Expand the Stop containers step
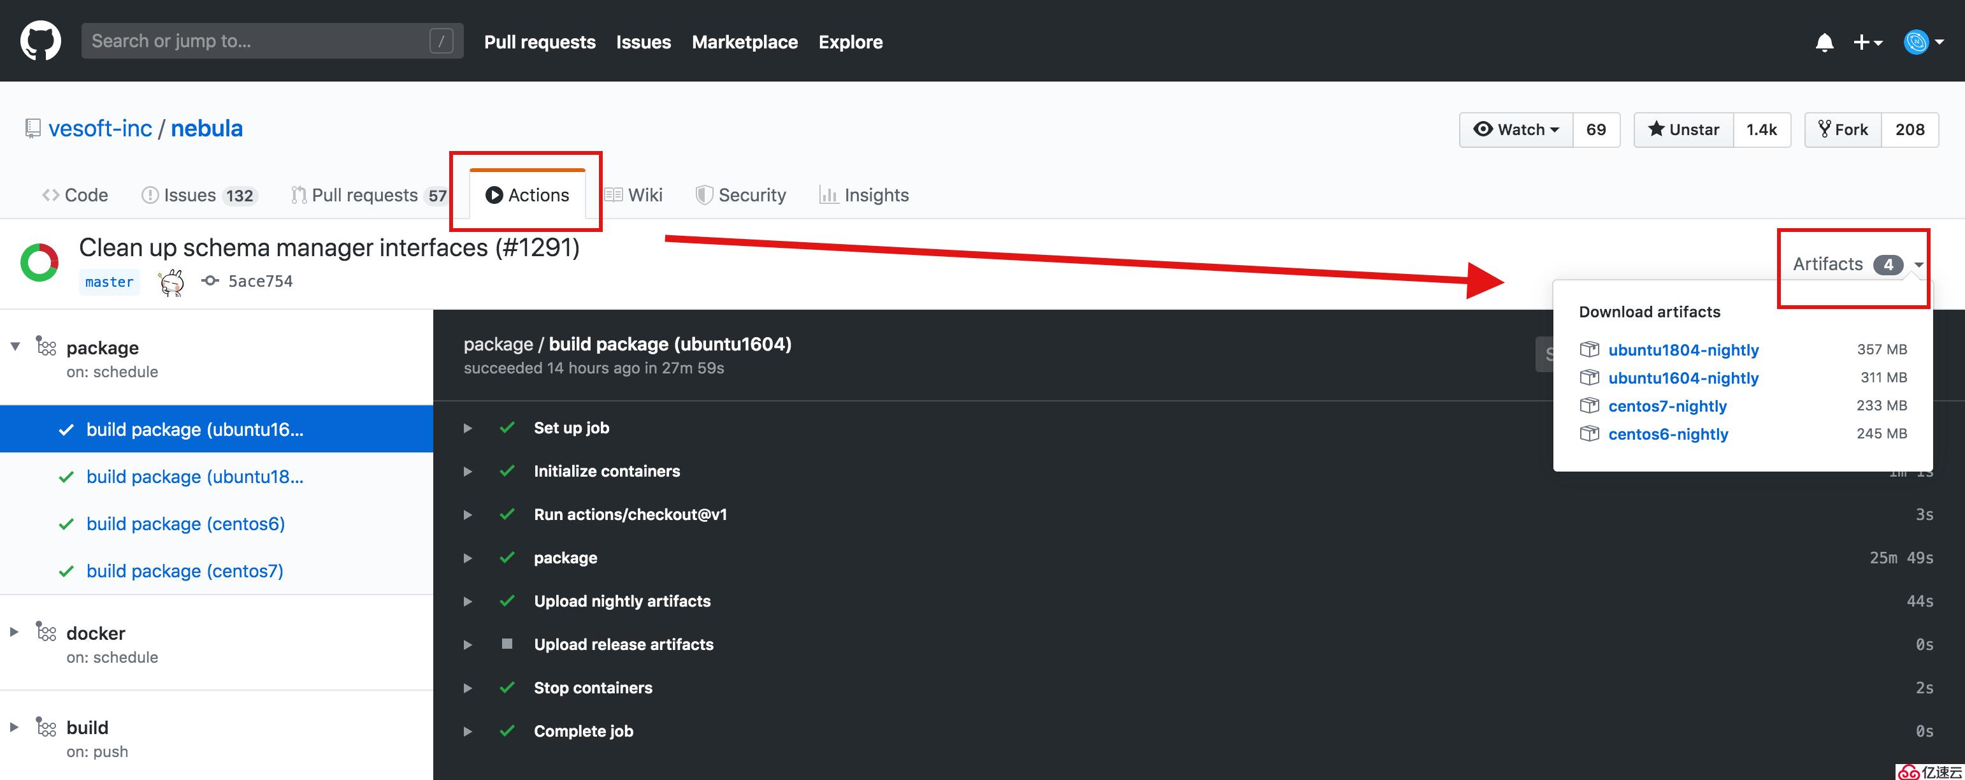The height and width of the screenshot is (780, 1965). pos(468,688)
